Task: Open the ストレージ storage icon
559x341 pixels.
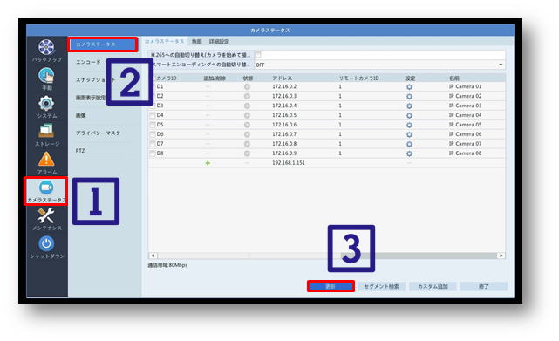Action: tap(46, 131)
